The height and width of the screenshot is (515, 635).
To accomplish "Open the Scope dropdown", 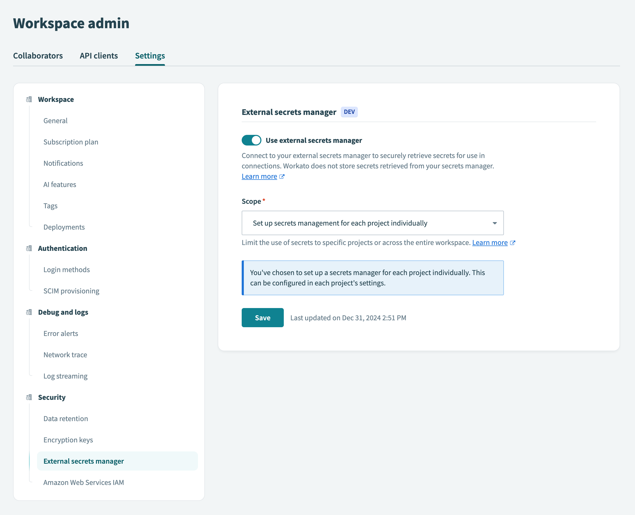I will 372,223.
